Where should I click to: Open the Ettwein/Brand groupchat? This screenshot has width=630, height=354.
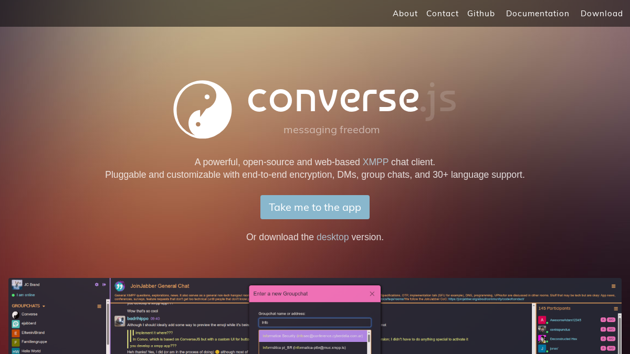pos(33,333)
